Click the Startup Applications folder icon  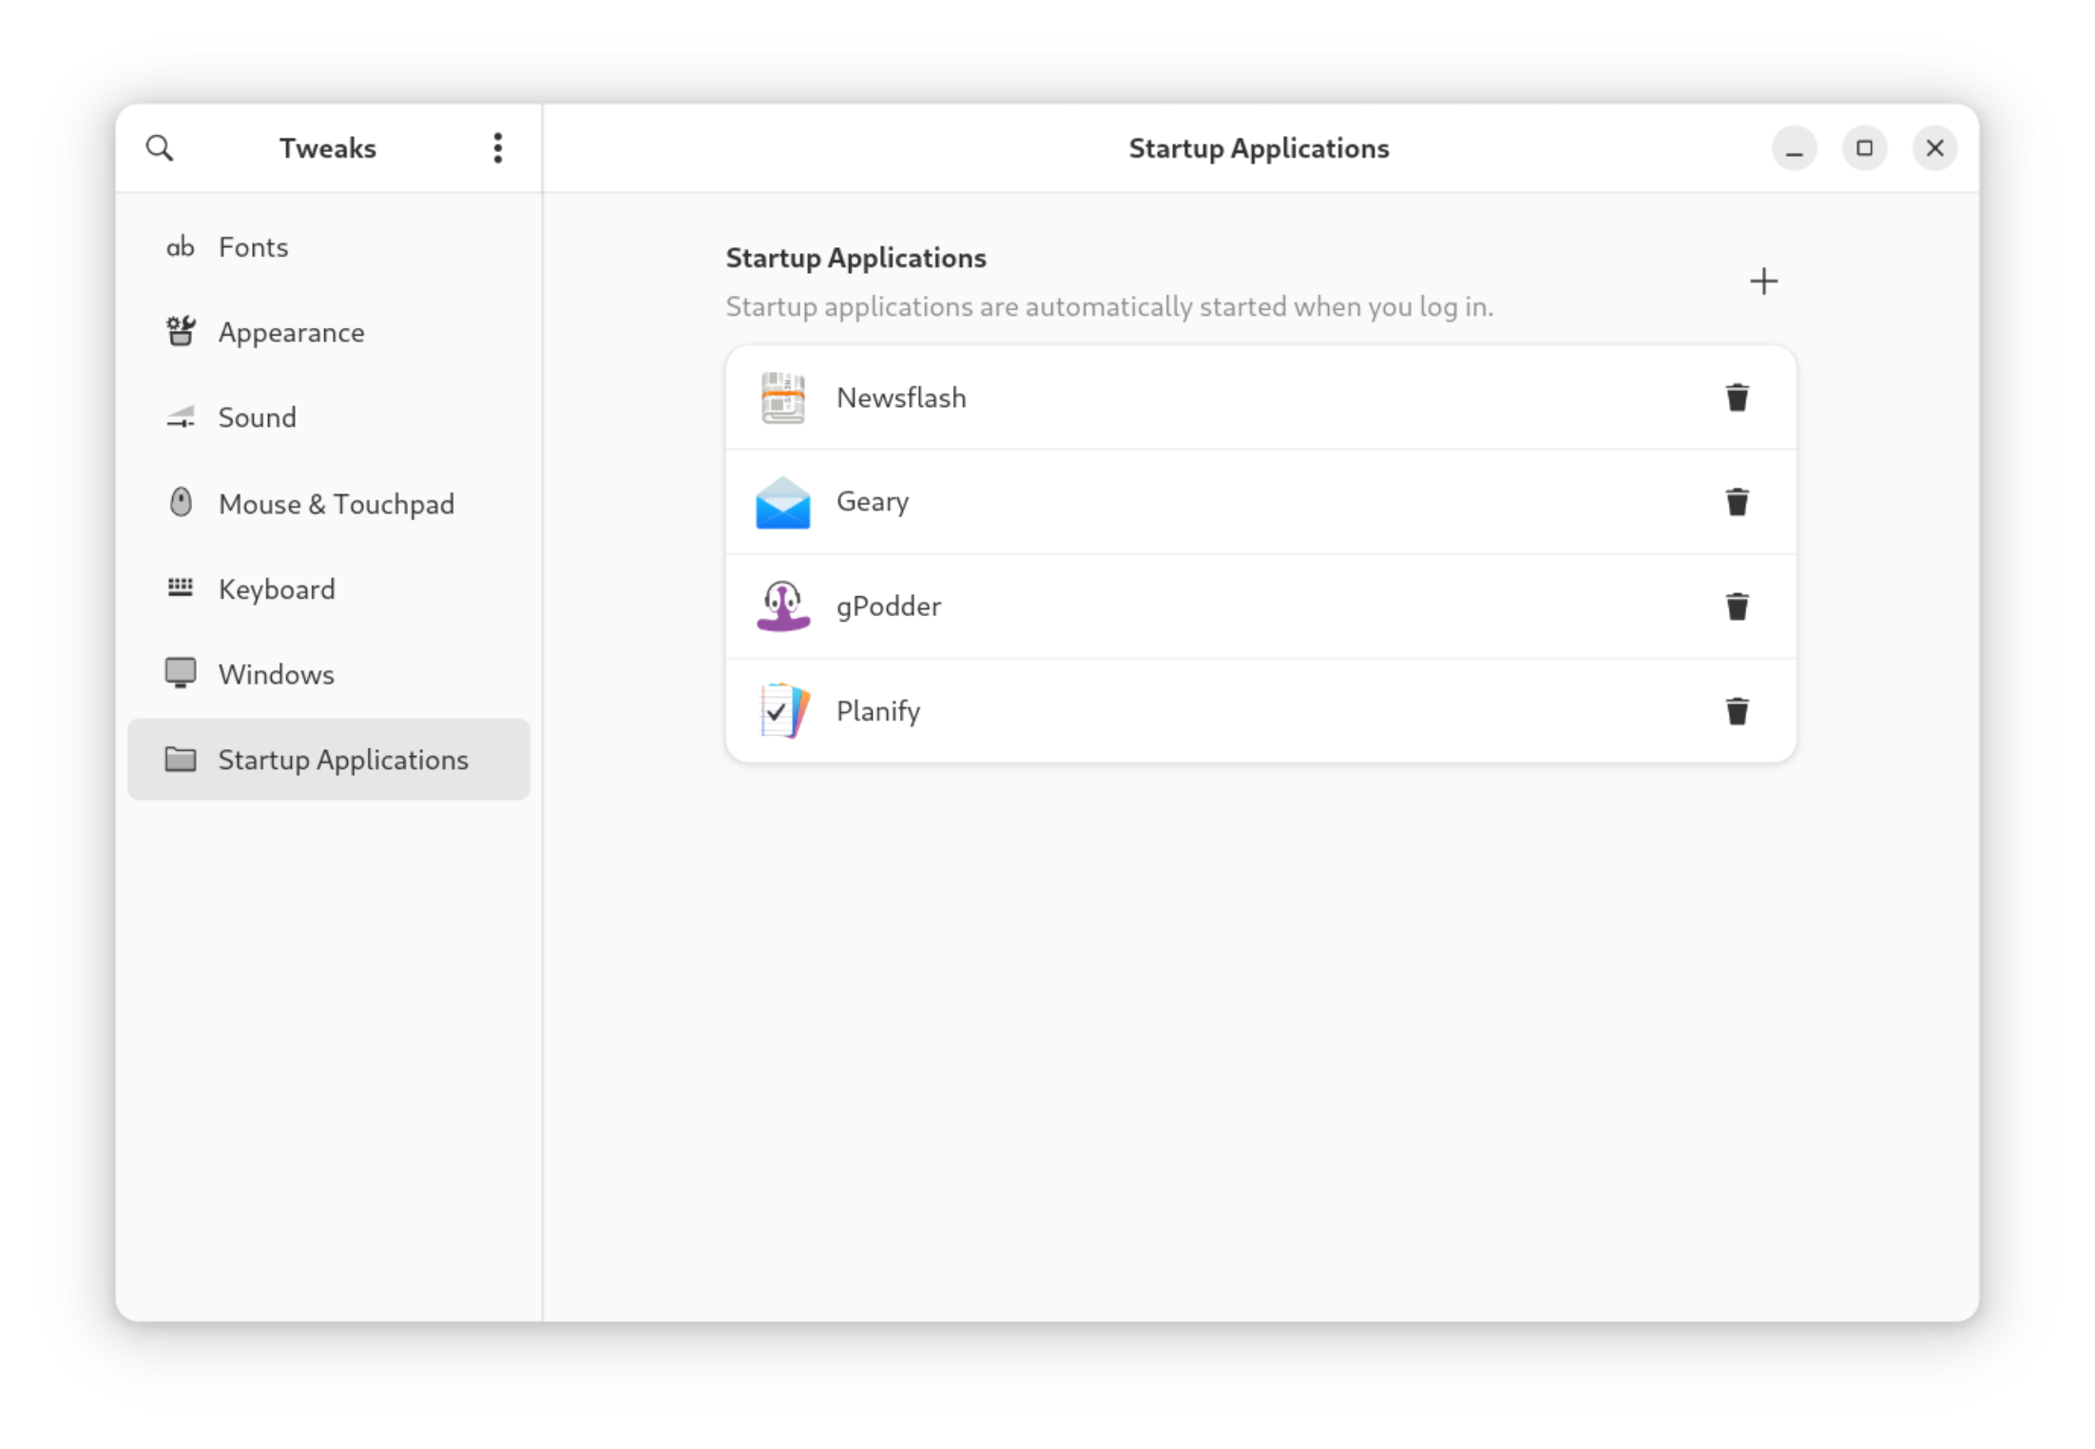[181, 759]
